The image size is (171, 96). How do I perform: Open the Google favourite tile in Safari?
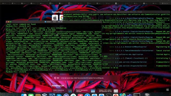pyautogui.click(x=62, y=18)
